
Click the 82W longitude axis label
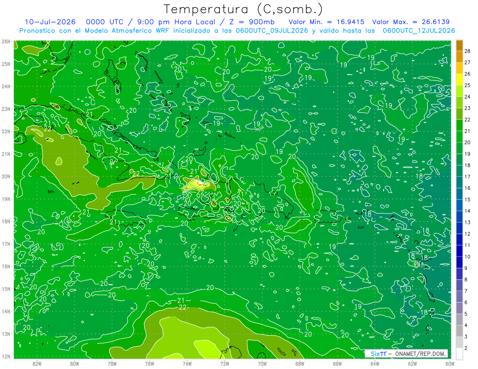point(37,363)
